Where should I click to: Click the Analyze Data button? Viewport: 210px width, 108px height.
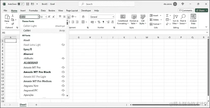[x=193, y=19]
